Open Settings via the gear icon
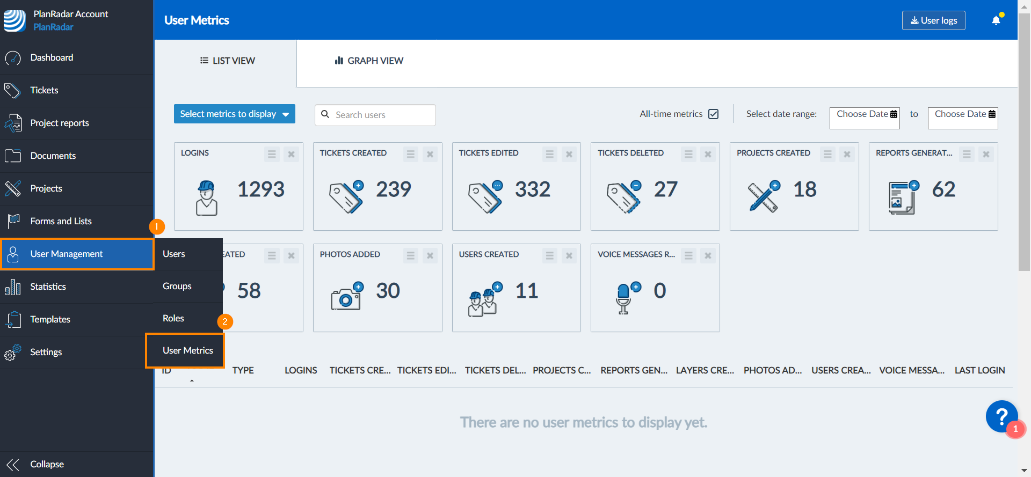1031x477 pixels. pos(13,353)
